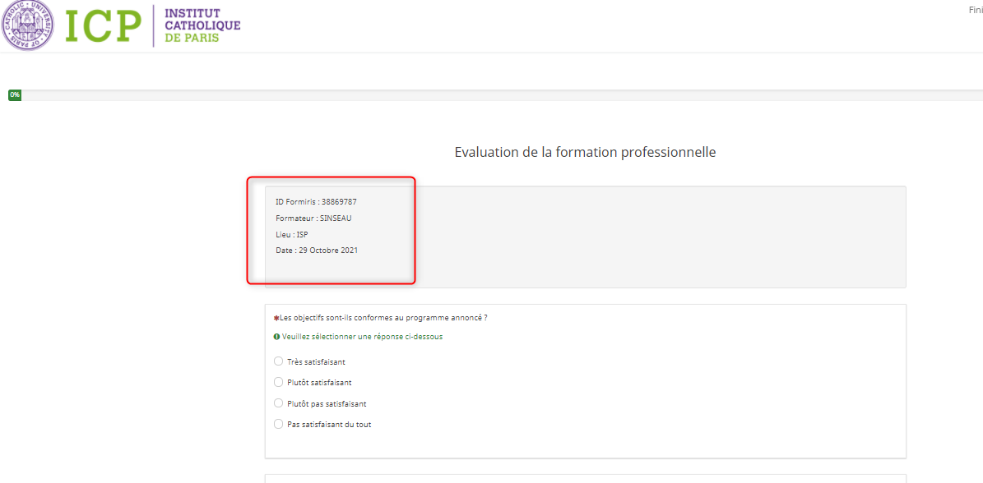Click the ID Formiris 38869787 line
Screen dimensions: 983x483
click(316, 202)
